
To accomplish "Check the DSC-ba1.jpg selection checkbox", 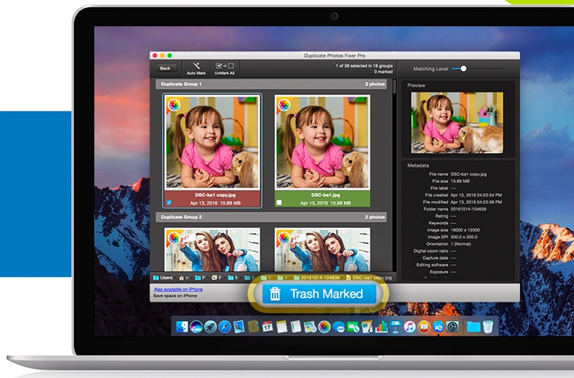I will coord(279,202).
